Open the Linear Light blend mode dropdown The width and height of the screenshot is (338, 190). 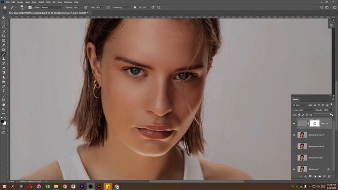click(303, 110)
